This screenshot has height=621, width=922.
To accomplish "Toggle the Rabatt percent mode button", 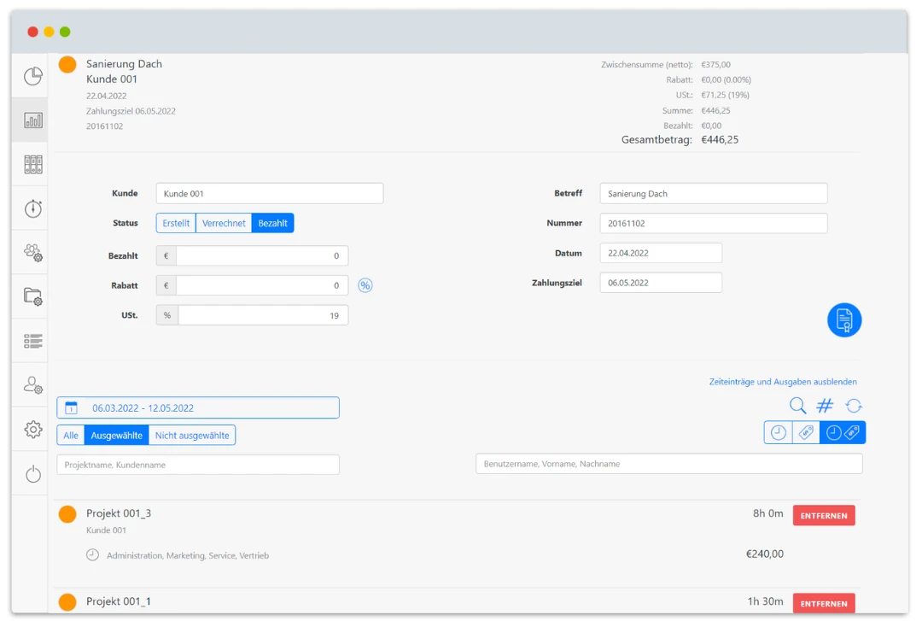I will click(x=365, y=285).
